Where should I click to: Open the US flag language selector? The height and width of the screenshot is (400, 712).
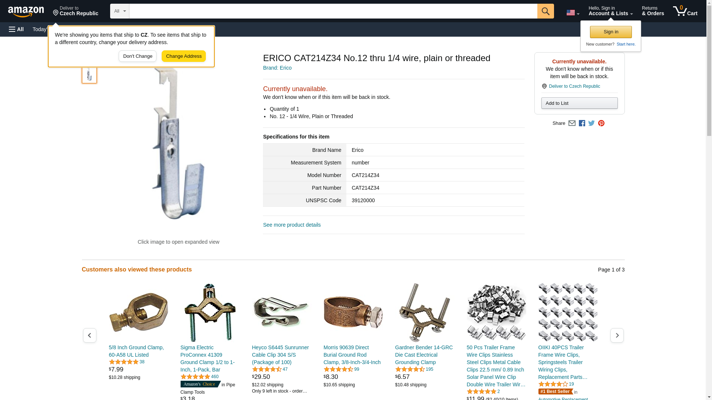[573, 13]
